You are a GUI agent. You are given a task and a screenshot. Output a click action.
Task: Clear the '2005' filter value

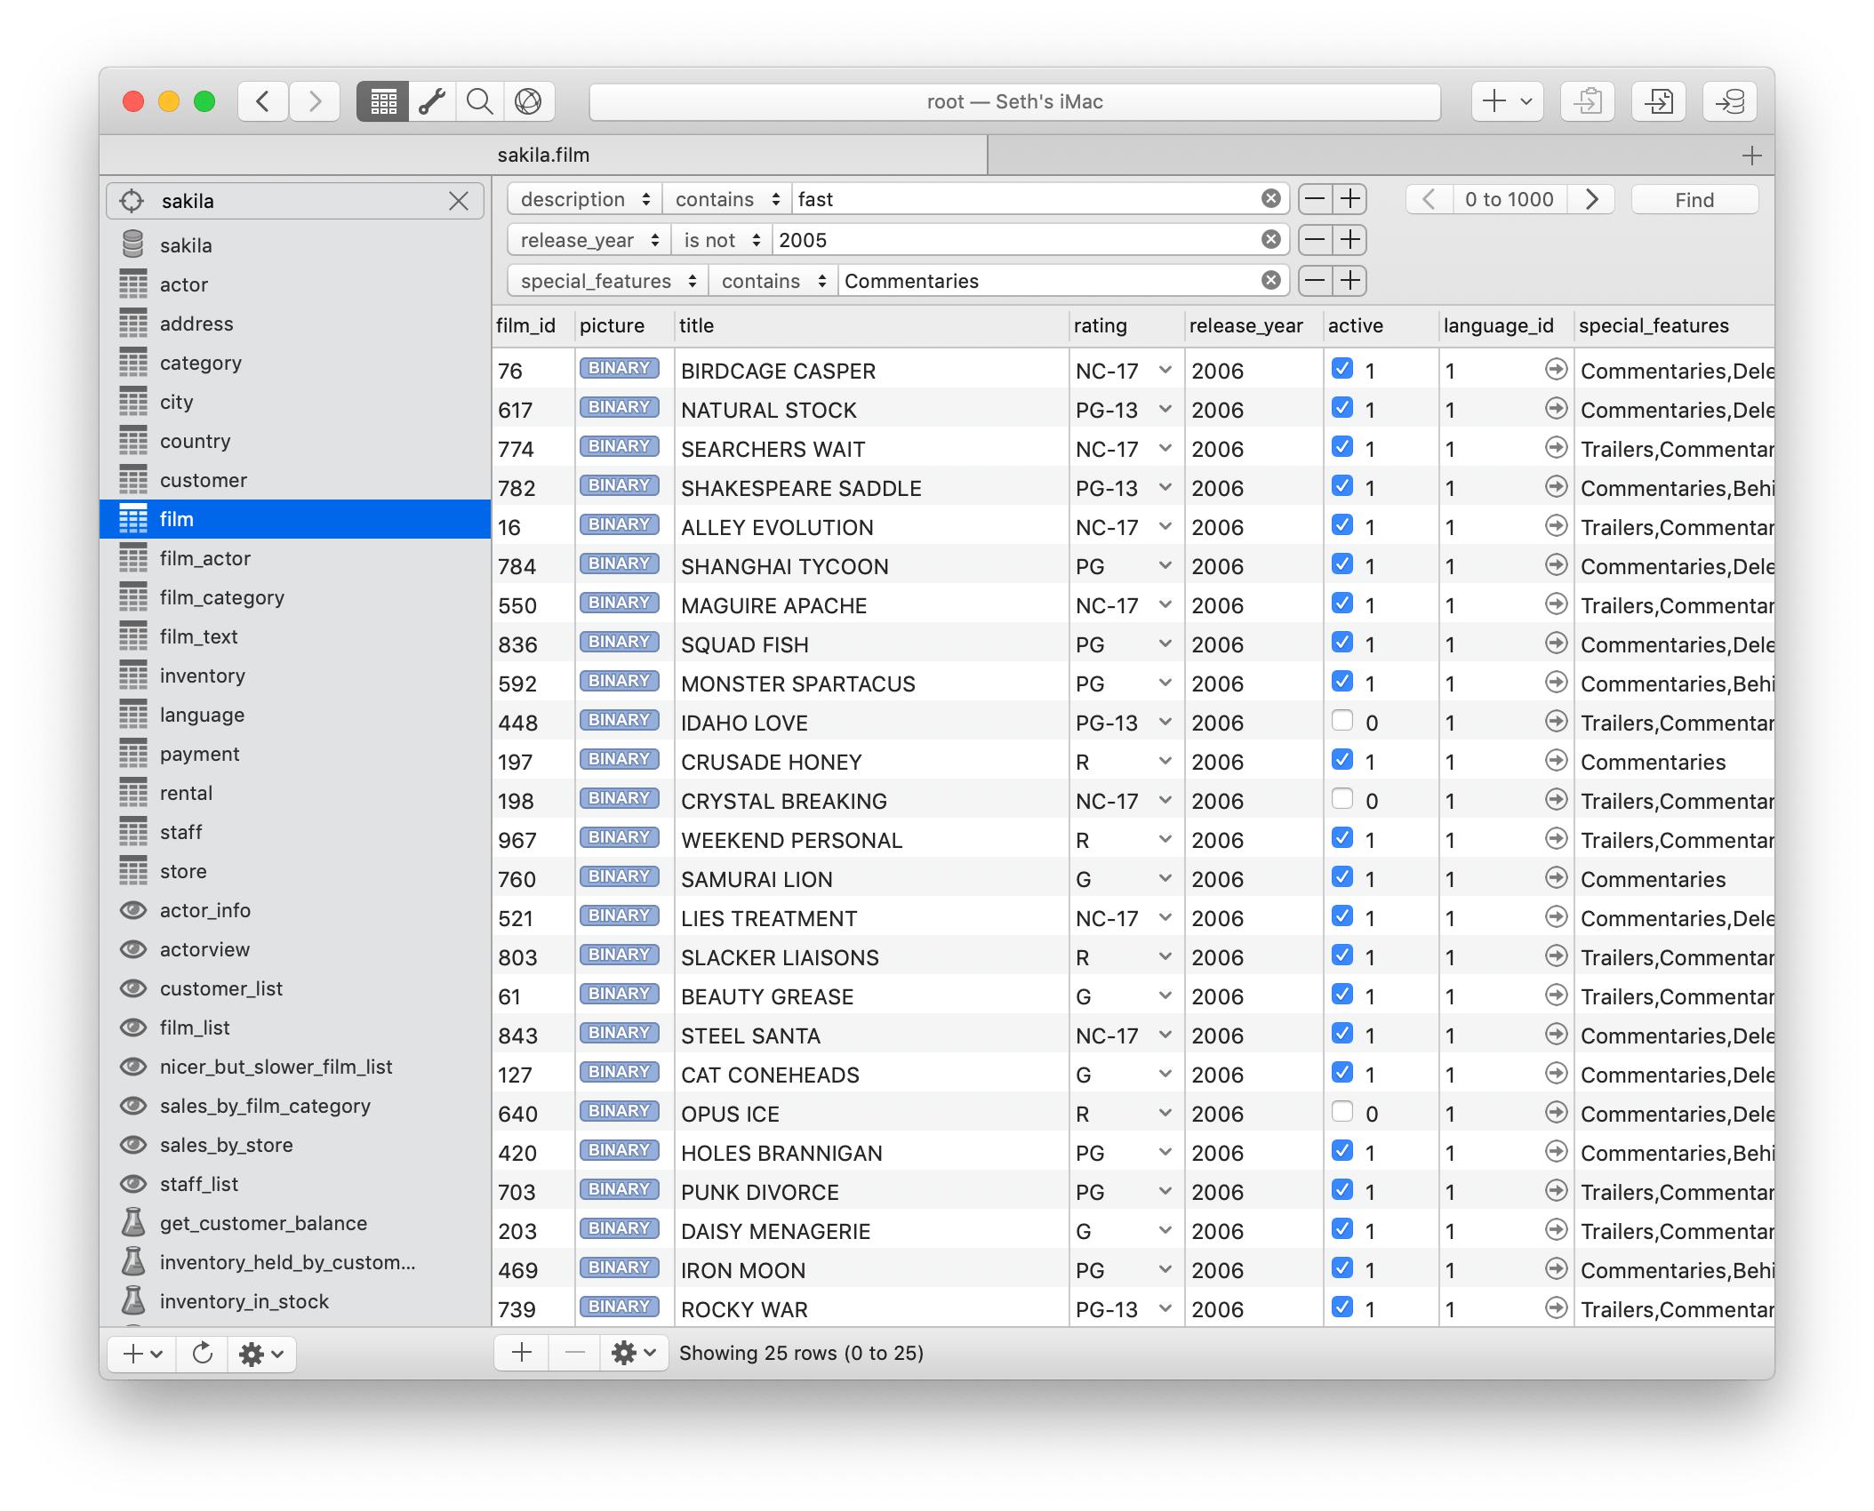[1271, 240]
